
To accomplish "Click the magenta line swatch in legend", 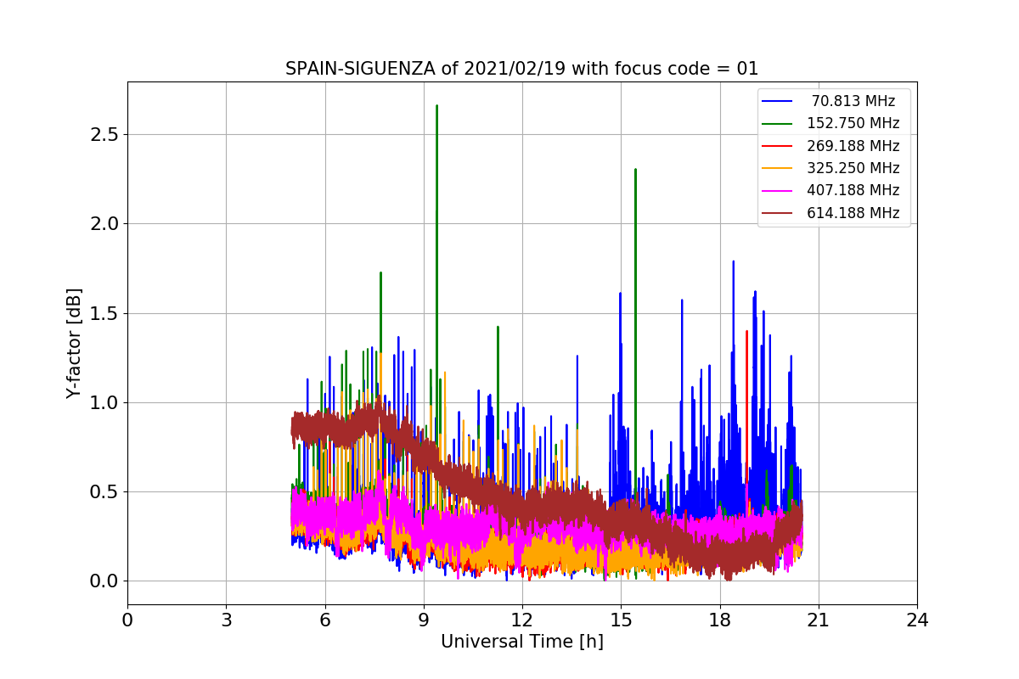I will point(778,191).
